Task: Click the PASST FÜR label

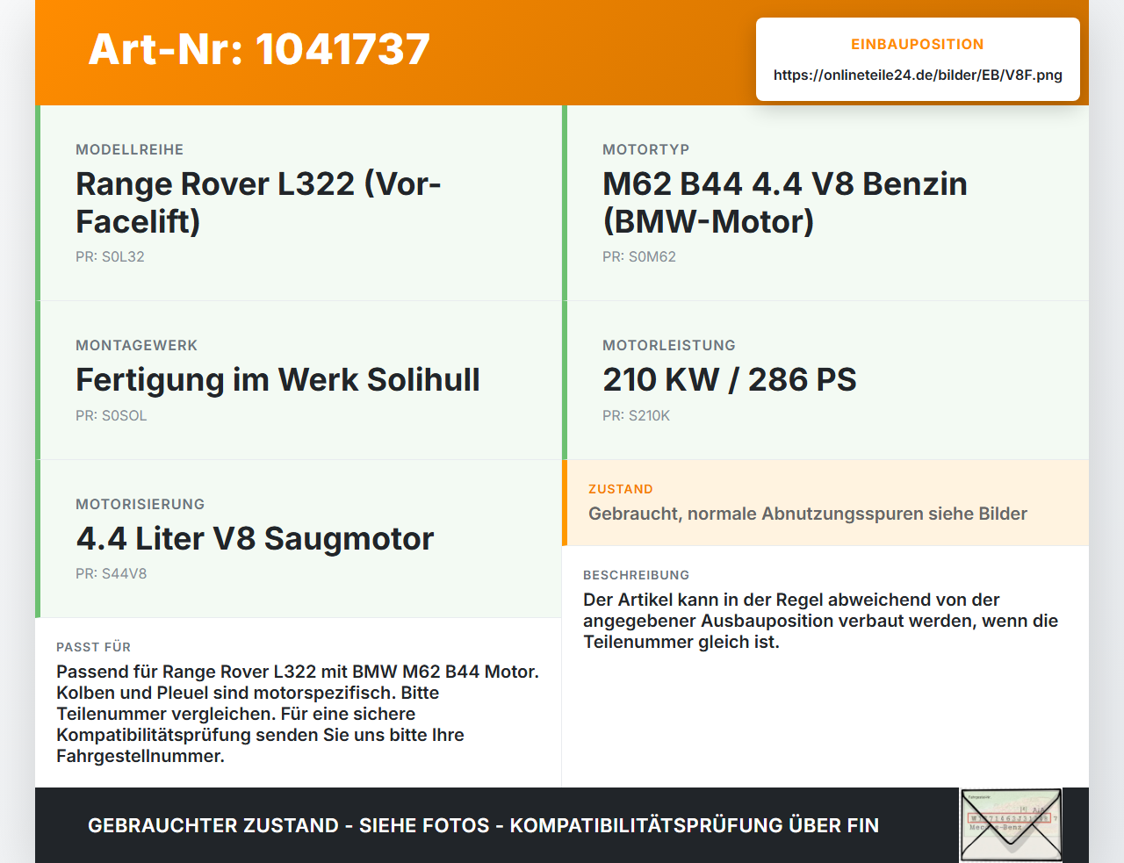Action: point(94,647)
